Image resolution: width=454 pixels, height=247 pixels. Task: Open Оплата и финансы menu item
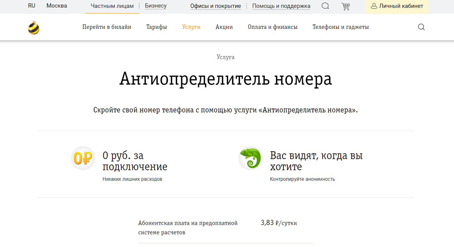[x=273, y=27]
